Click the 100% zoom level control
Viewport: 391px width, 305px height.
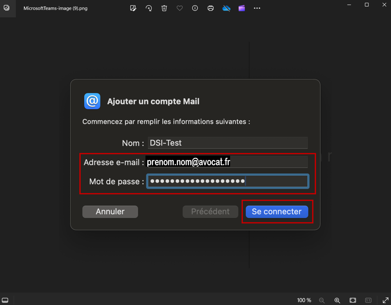[x=304, y=300]
